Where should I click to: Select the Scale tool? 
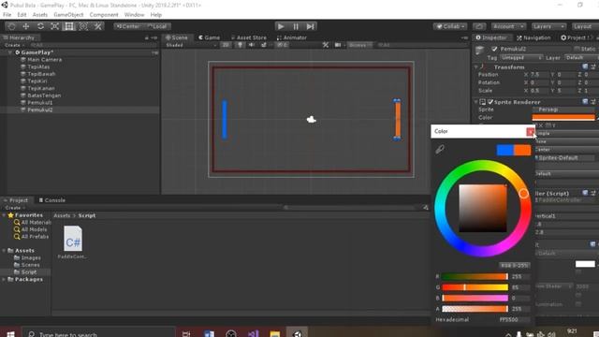click(x=54, y=26)
